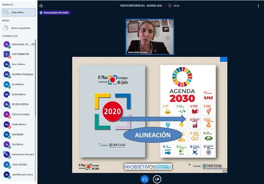264x184 pixels.
Task: Click the Inmaculada Herrador talking indicator
Action: coord(54,13)
